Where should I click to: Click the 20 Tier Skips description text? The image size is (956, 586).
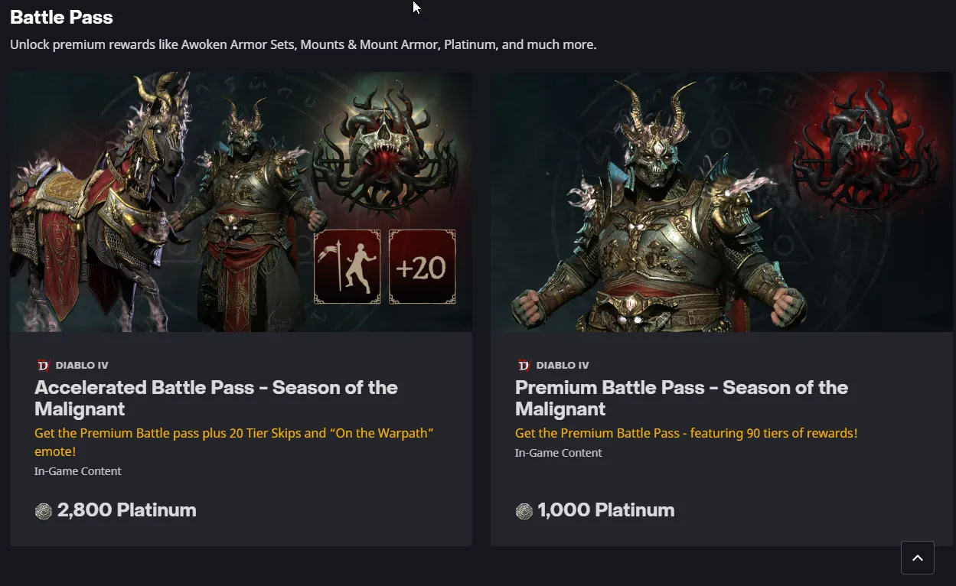click(x=234, y=442)
